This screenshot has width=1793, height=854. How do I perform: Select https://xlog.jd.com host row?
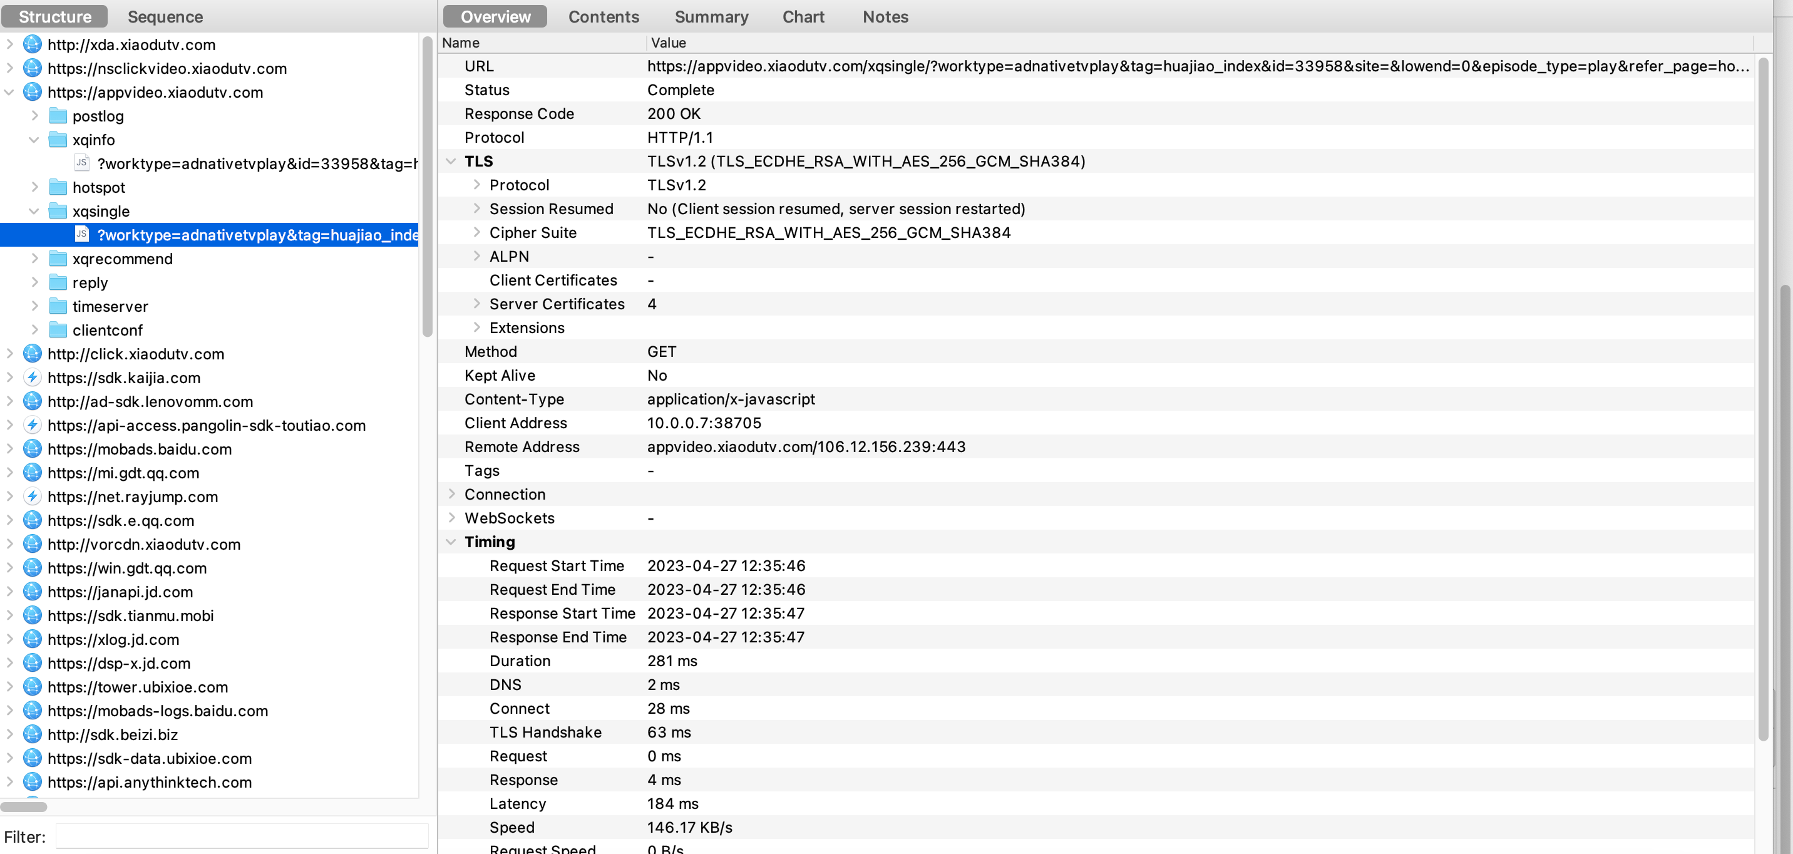113,640
